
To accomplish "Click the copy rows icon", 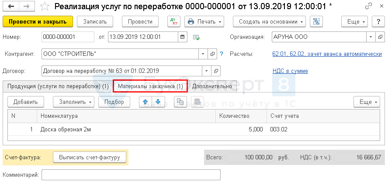I will point(179,102).
